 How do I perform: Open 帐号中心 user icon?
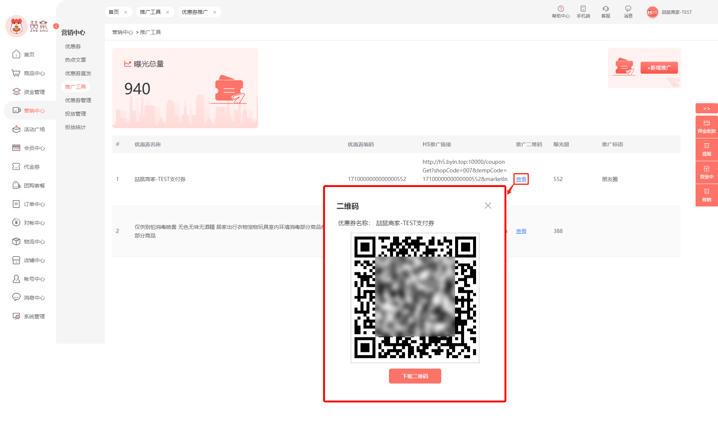pos(16,279)
